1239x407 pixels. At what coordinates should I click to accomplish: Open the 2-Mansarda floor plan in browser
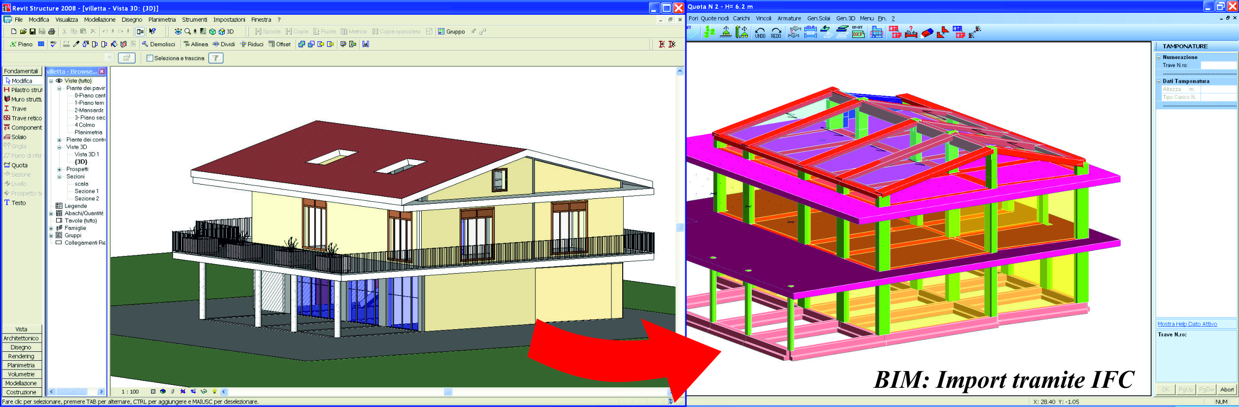[89, 110]
